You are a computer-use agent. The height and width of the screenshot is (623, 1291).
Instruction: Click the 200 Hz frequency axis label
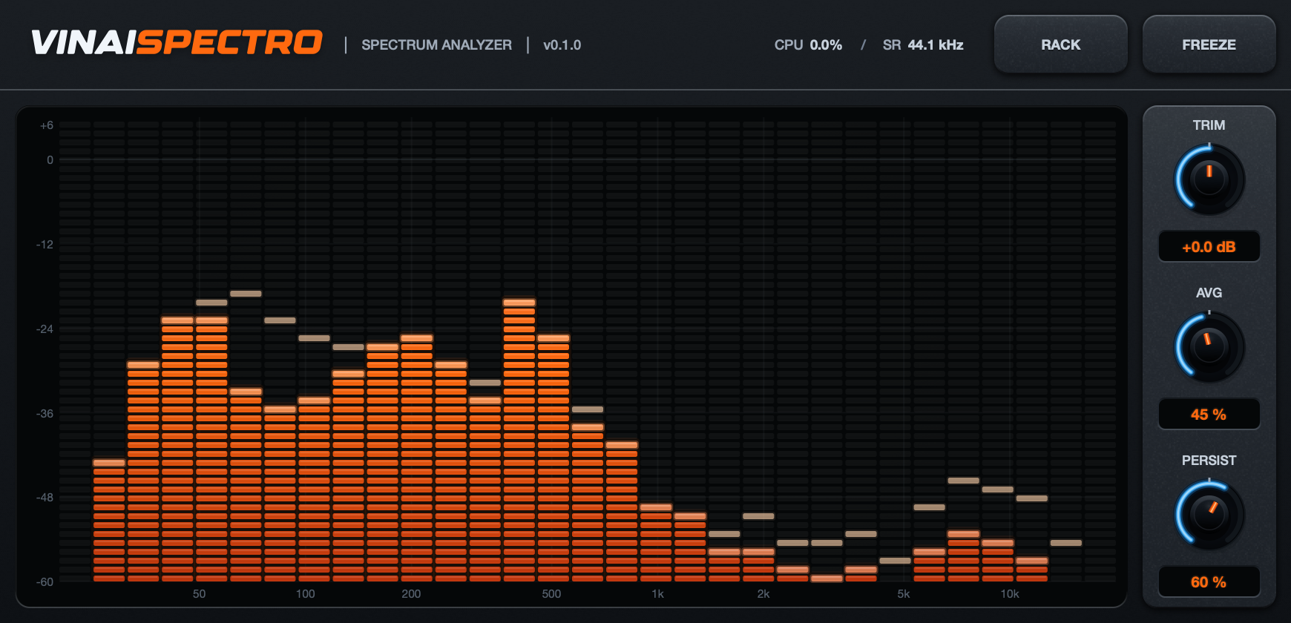point(411,594)
